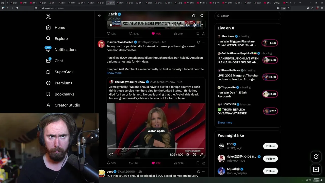Click fullscreen icon on Fox News video

(201, 25)
